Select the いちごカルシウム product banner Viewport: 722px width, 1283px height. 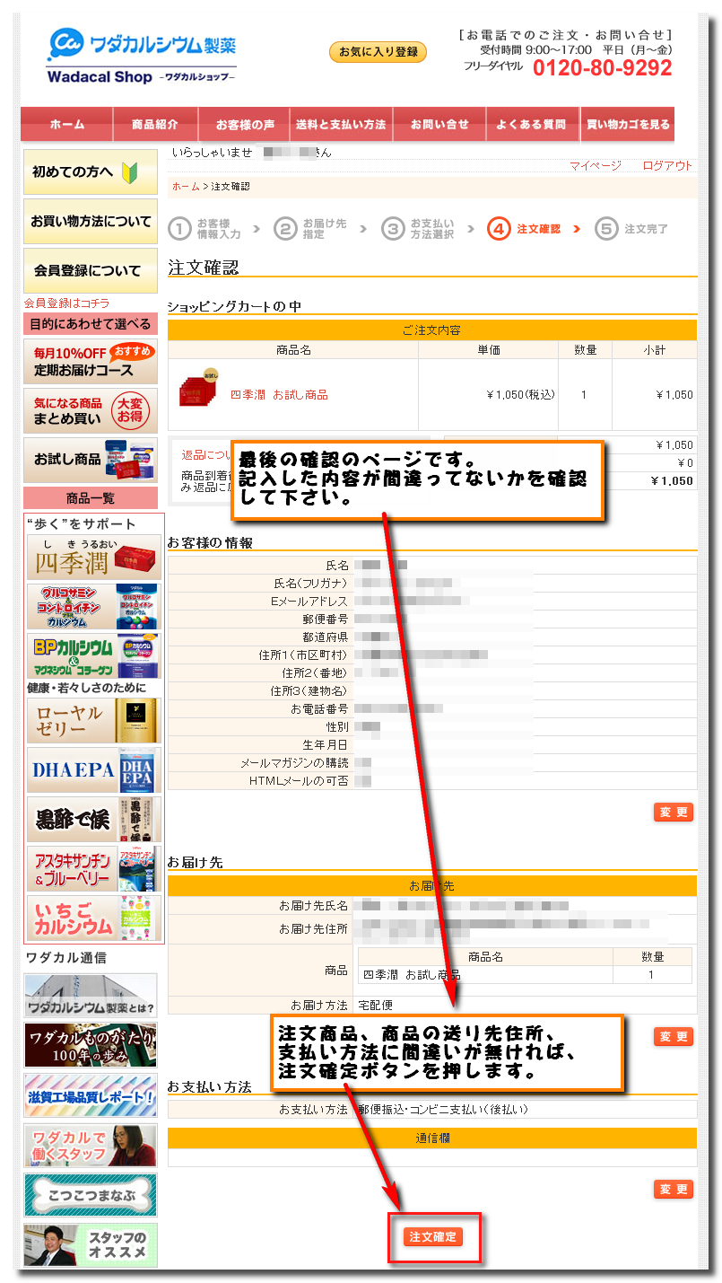point(95,918)
